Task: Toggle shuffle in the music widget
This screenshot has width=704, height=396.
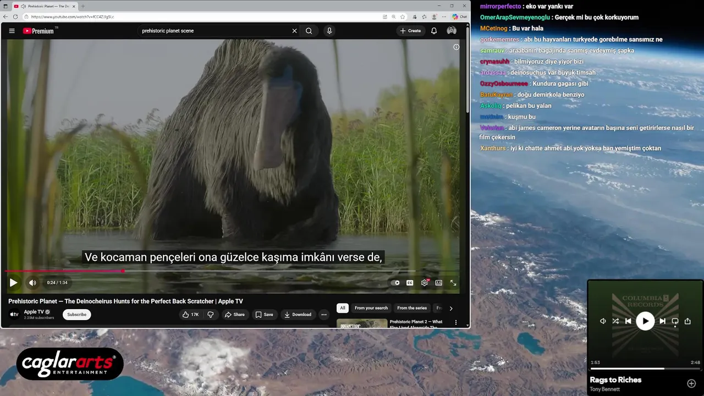Action: pos(615,321)
